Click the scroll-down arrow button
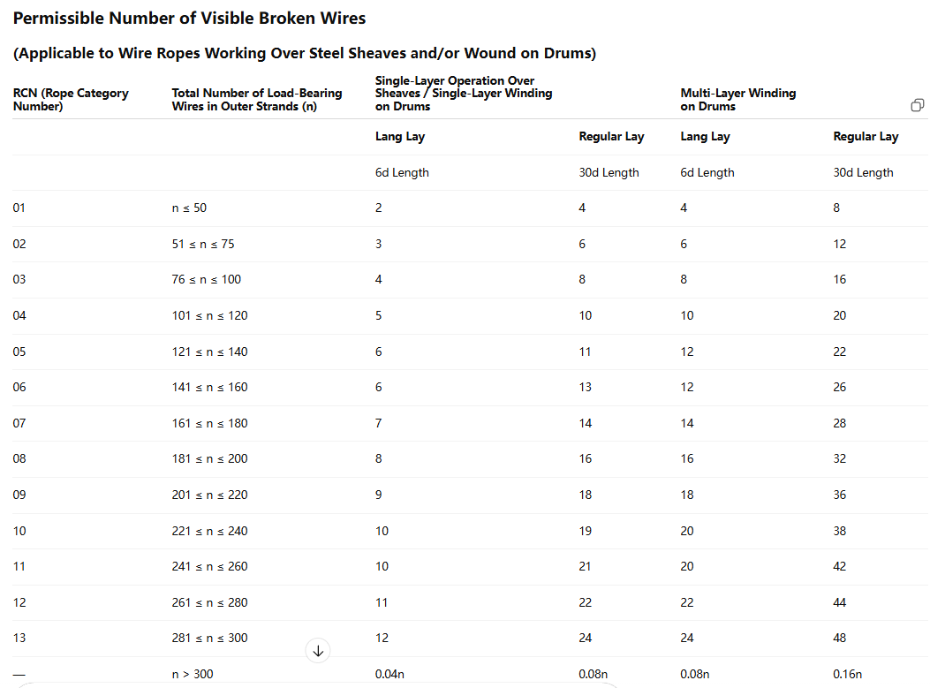Screen dimensions: 930x688 (x=319, y=651)
